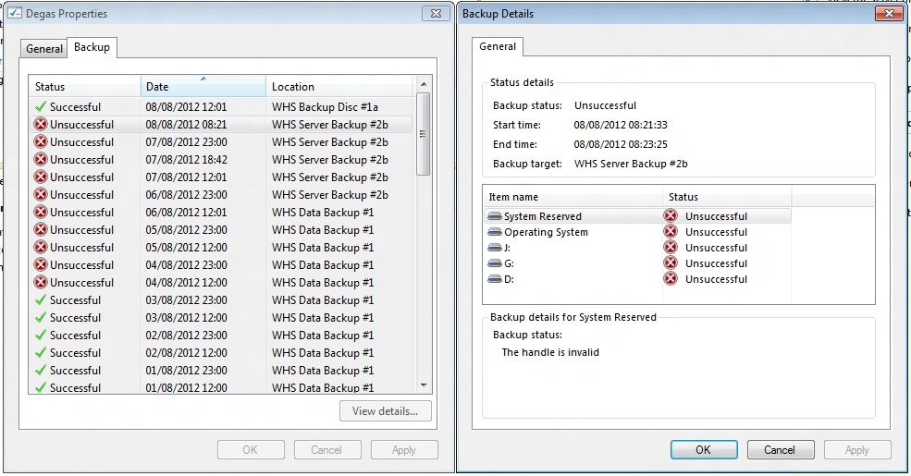The image size is (911, 476).
Task: Click the Operating System drive icon
Action: pyautogui.click(x=495, y=233)
